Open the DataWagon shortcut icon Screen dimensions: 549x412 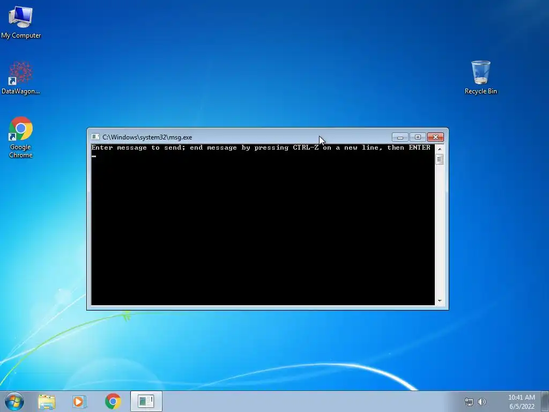(21, 78)
